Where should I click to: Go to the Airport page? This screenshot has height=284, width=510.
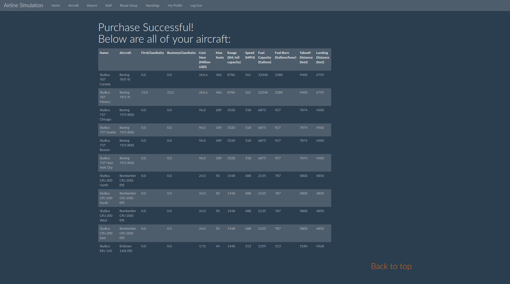coord(92,5)
